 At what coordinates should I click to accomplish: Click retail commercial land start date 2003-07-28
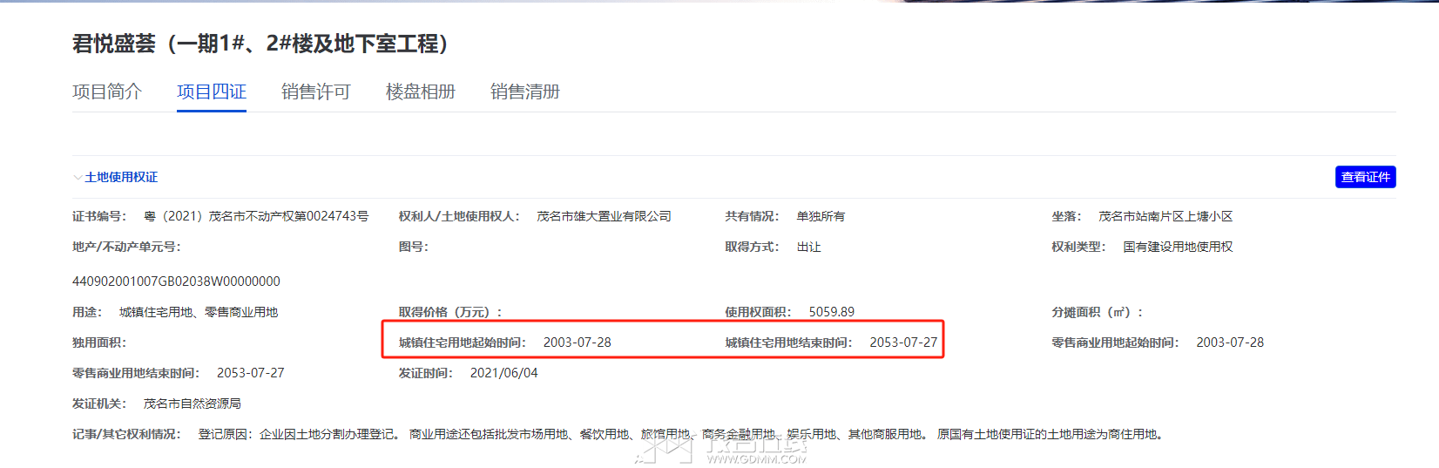point(1230,343)
